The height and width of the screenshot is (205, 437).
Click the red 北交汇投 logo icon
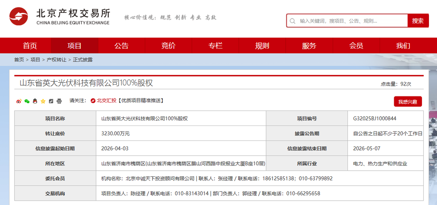pyautogui.click(x=93, y=100)
